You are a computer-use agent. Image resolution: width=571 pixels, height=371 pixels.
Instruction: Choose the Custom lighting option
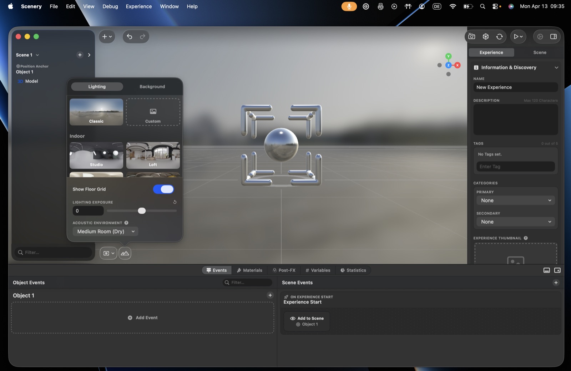click(153, 112)
